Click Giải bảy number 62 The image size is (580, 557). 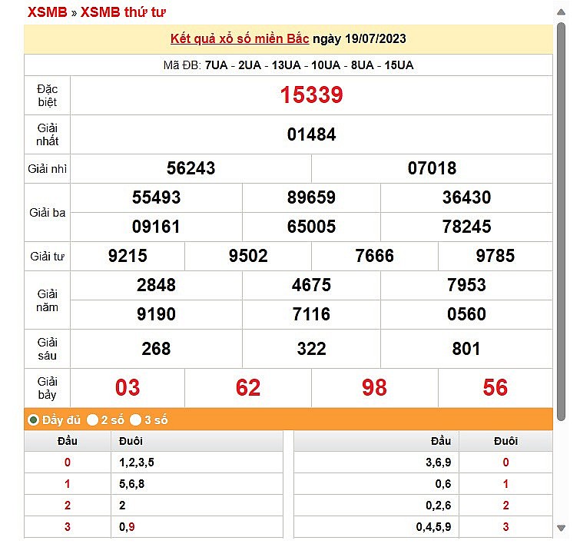[248, 387]
